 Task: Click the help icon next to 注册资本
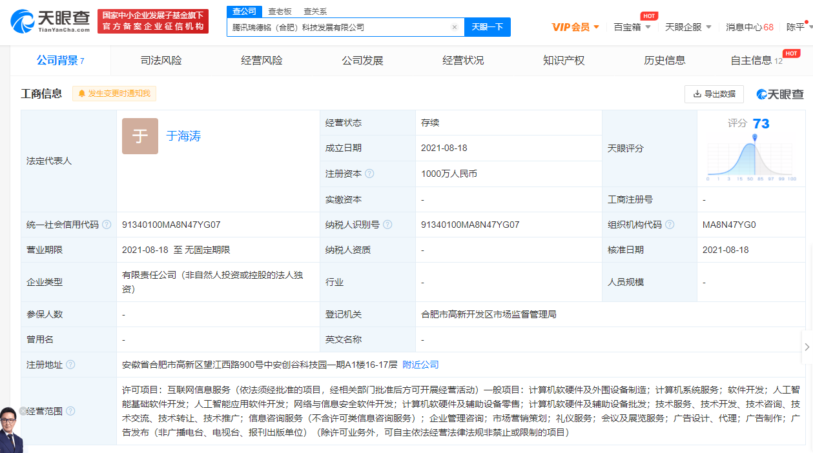pos(369,174)
